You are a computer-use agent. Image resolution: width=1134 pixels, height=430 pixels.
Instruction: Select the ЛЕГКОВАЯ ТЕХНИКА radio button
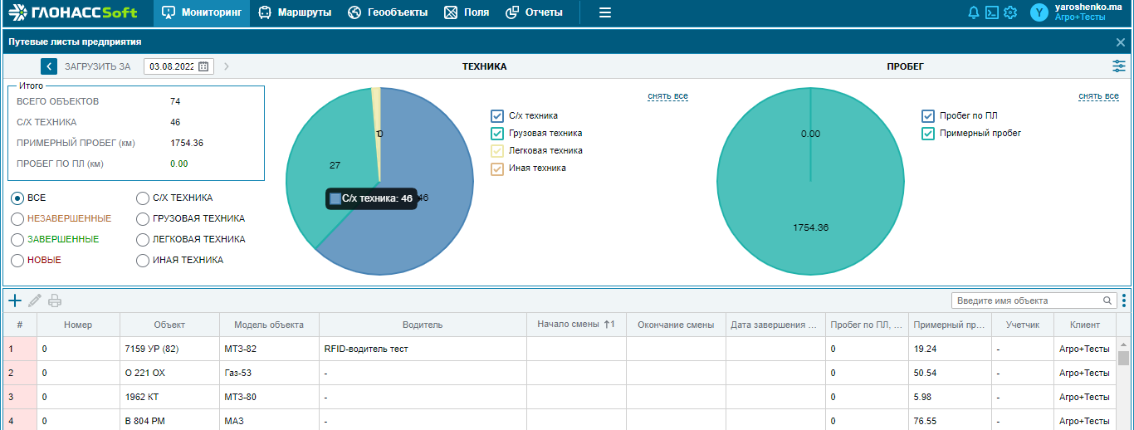[x=143, y=239]
